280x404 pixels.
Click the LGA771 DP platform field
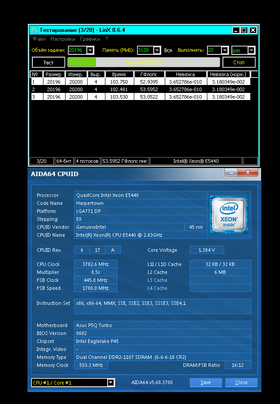pos(140,211)
